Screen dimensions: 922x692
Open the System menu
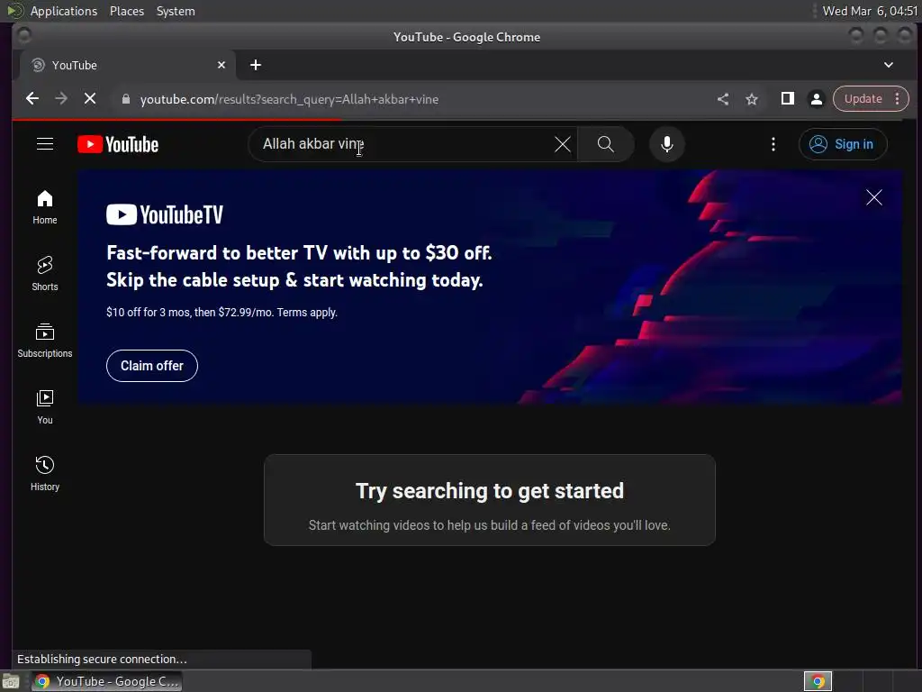[x=176, y=11]
